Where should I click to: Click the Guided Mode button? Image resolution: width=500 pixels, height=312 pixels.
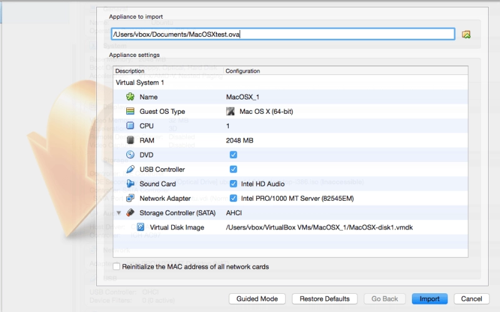click(x=257, y=299)
